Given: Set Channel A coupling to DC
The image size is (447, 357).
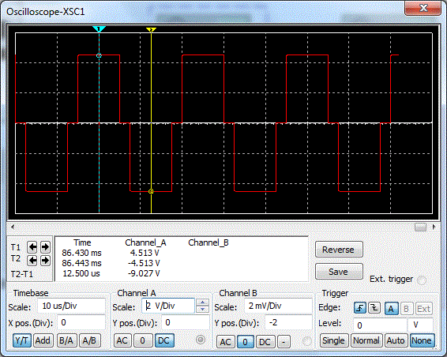Looking at the screenshot, I should (164, 340).
